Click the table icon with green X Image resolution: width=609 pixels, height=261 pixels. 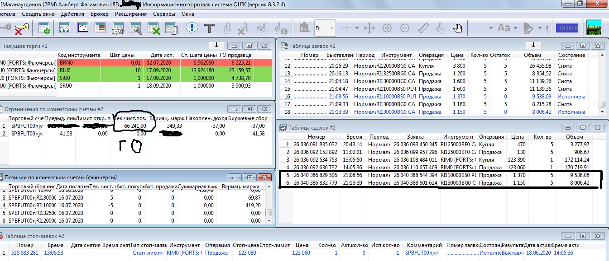pos(154,28)
